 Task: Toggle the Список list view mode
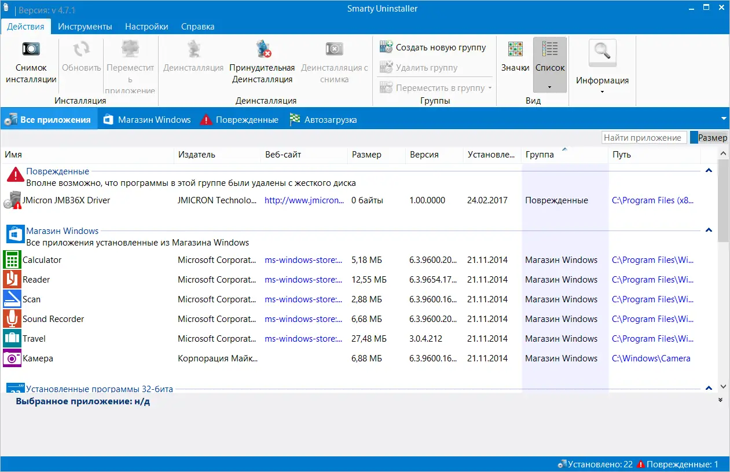click(x=549, y=57)
